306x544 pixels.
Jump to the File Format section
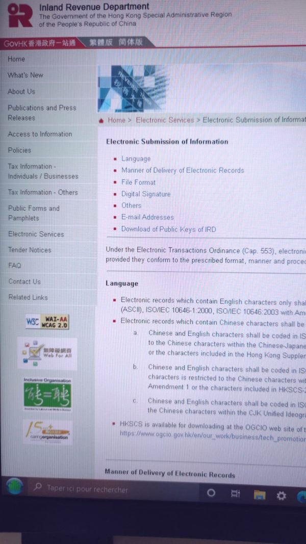pos(138,182)
